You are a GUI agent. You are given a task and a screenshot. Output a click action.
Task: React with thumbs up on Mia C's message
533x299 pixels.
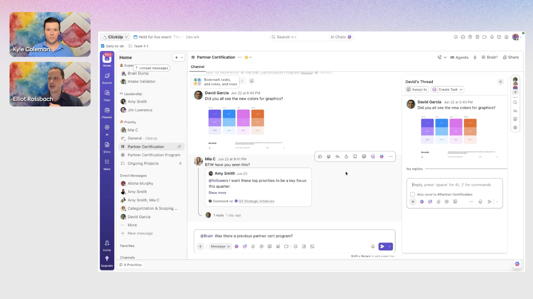coord(320,156)
